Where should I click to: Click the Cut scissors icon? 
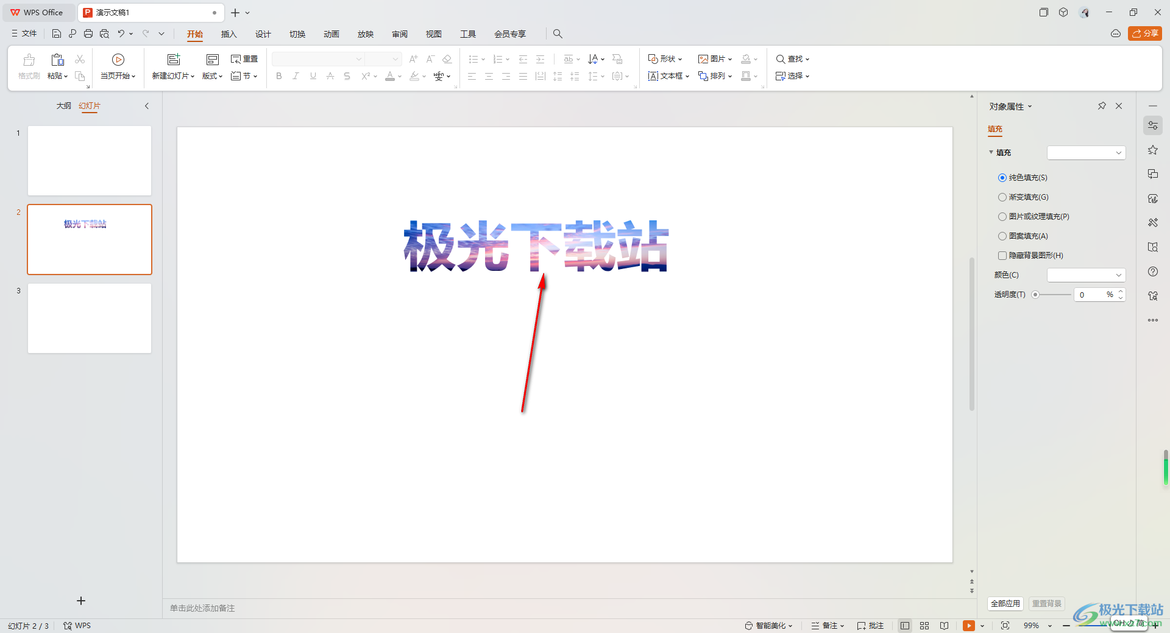[x=80, y=59]
